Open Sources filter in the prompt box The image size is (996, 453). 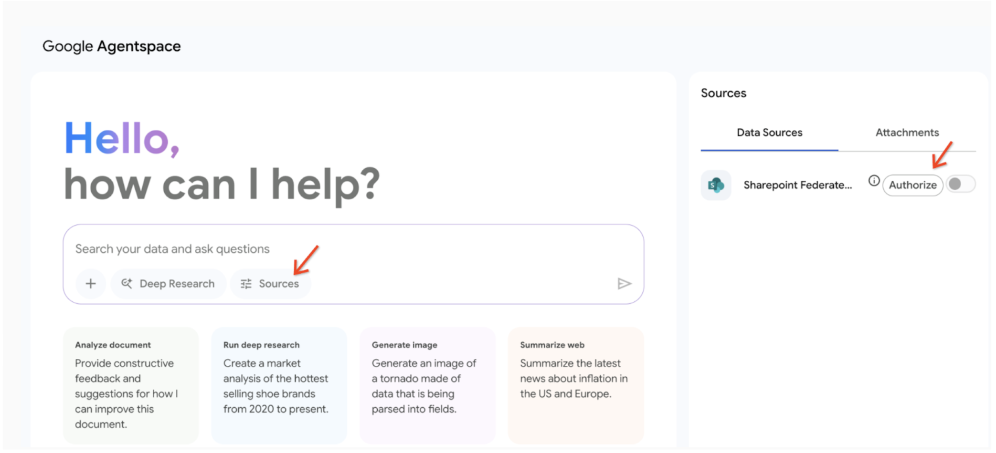pyautogui.click(x=270, y=284)
